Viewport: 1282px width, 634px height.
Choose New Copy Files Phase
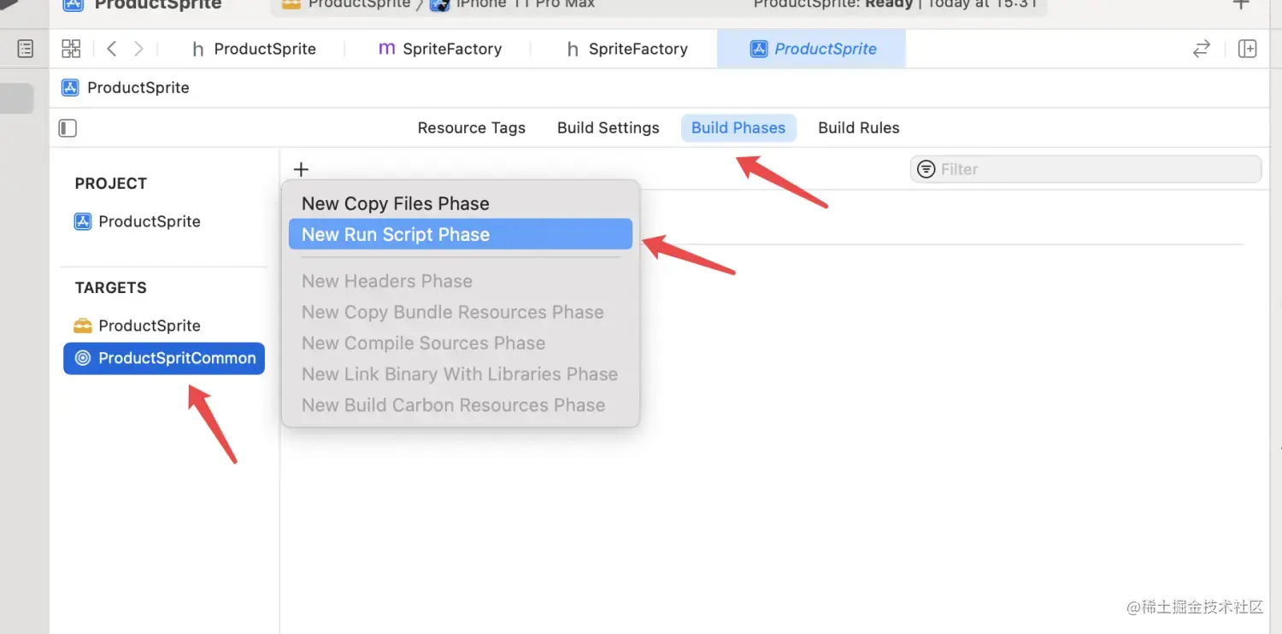coord(461,203)
